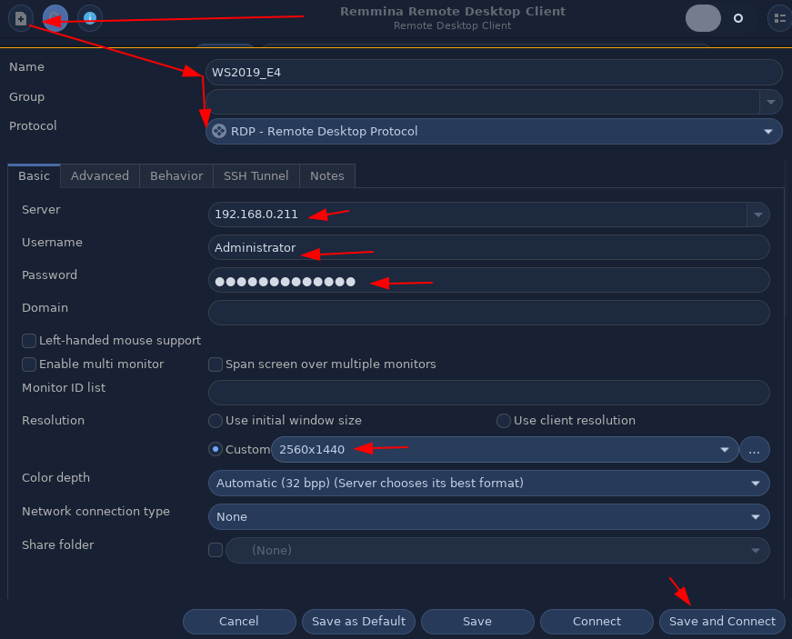Open the SSH Tunnel tab
792x639 pixels.
pyautogui.click(x=256, y=175)
